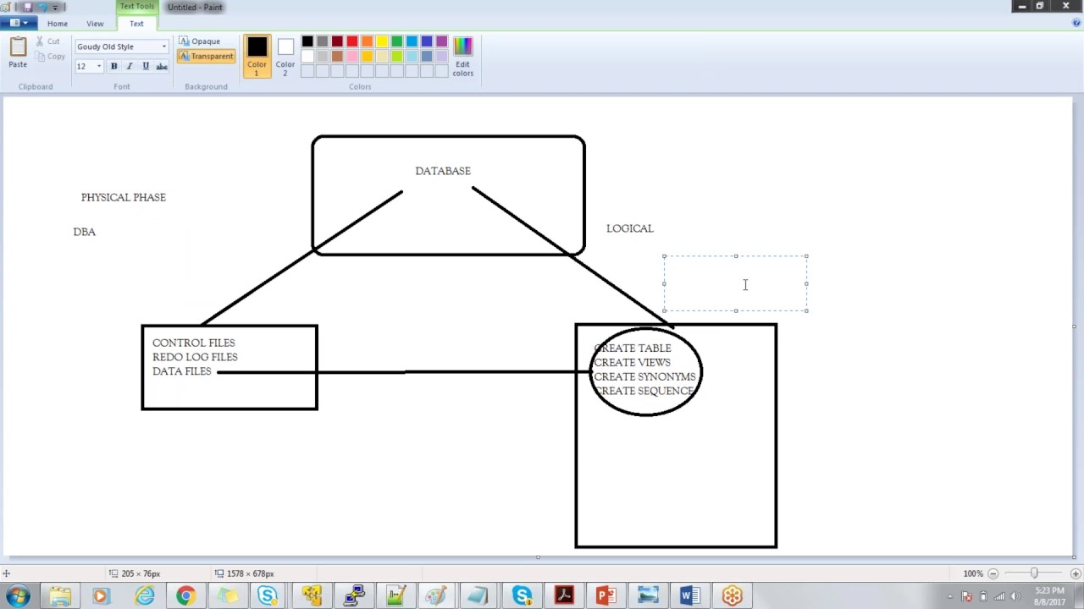Image resolution: width=1084 pixels, height=609 pixels.
Task: Pick the yellow color swatch
Action: pyautogui.click(x=382, y=41)
